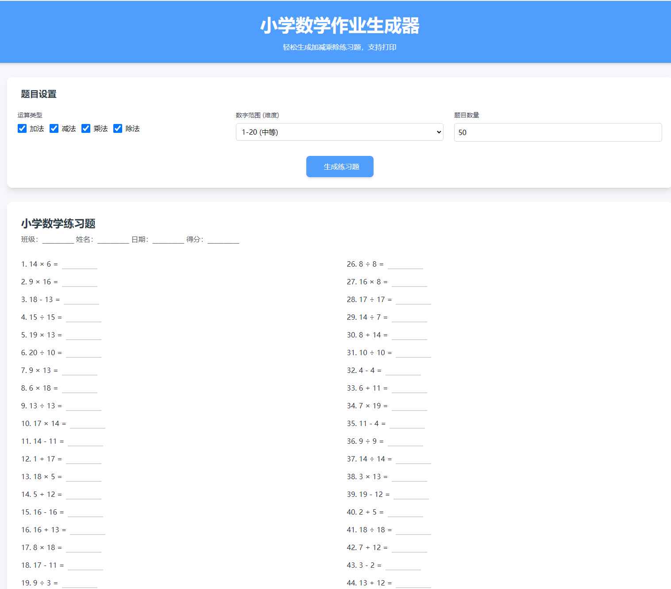Click the 生成练习题 generate button

339,167
